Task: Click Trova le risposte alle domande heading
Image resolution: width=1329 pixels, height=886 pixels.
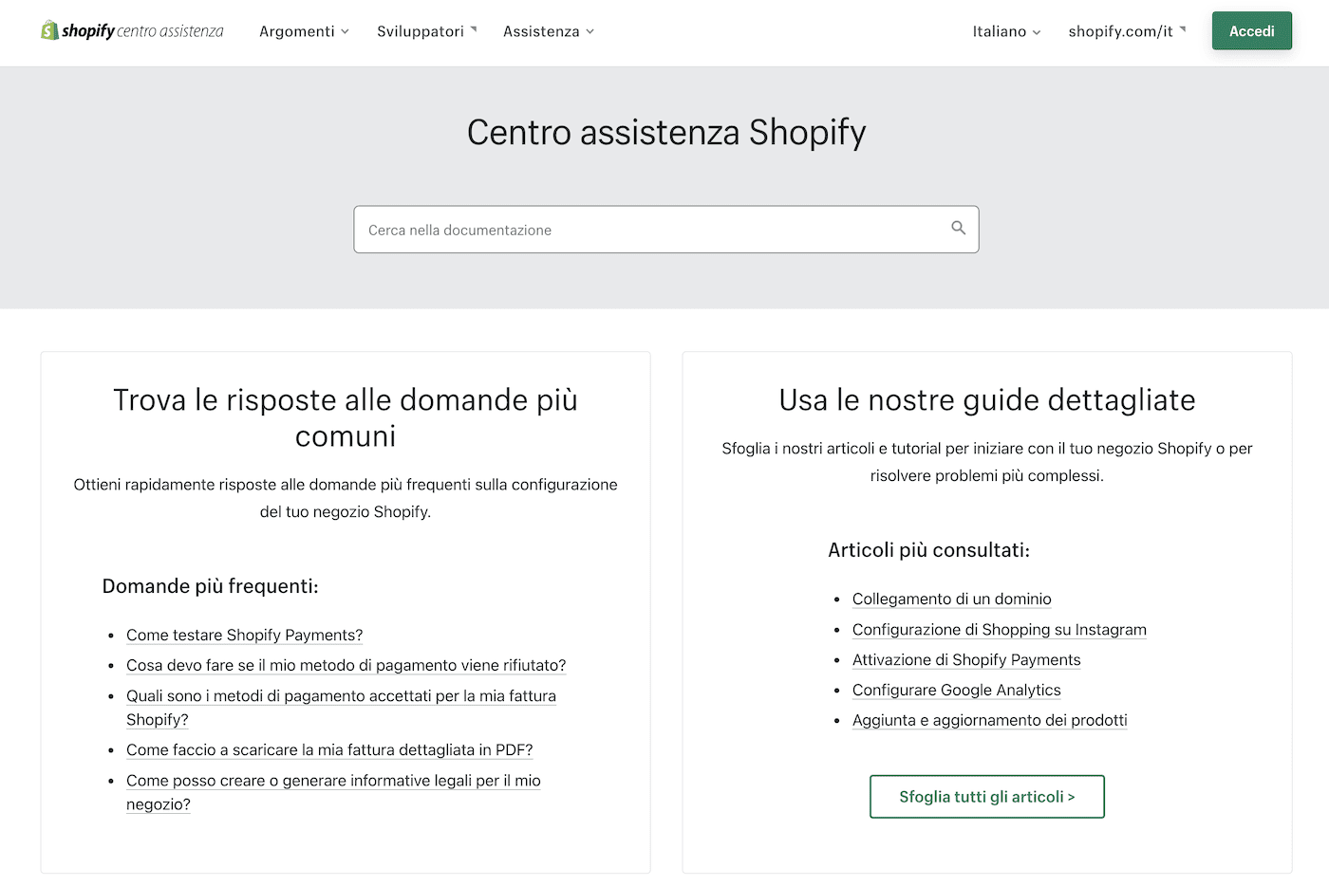Action: [x=346, y=417]
